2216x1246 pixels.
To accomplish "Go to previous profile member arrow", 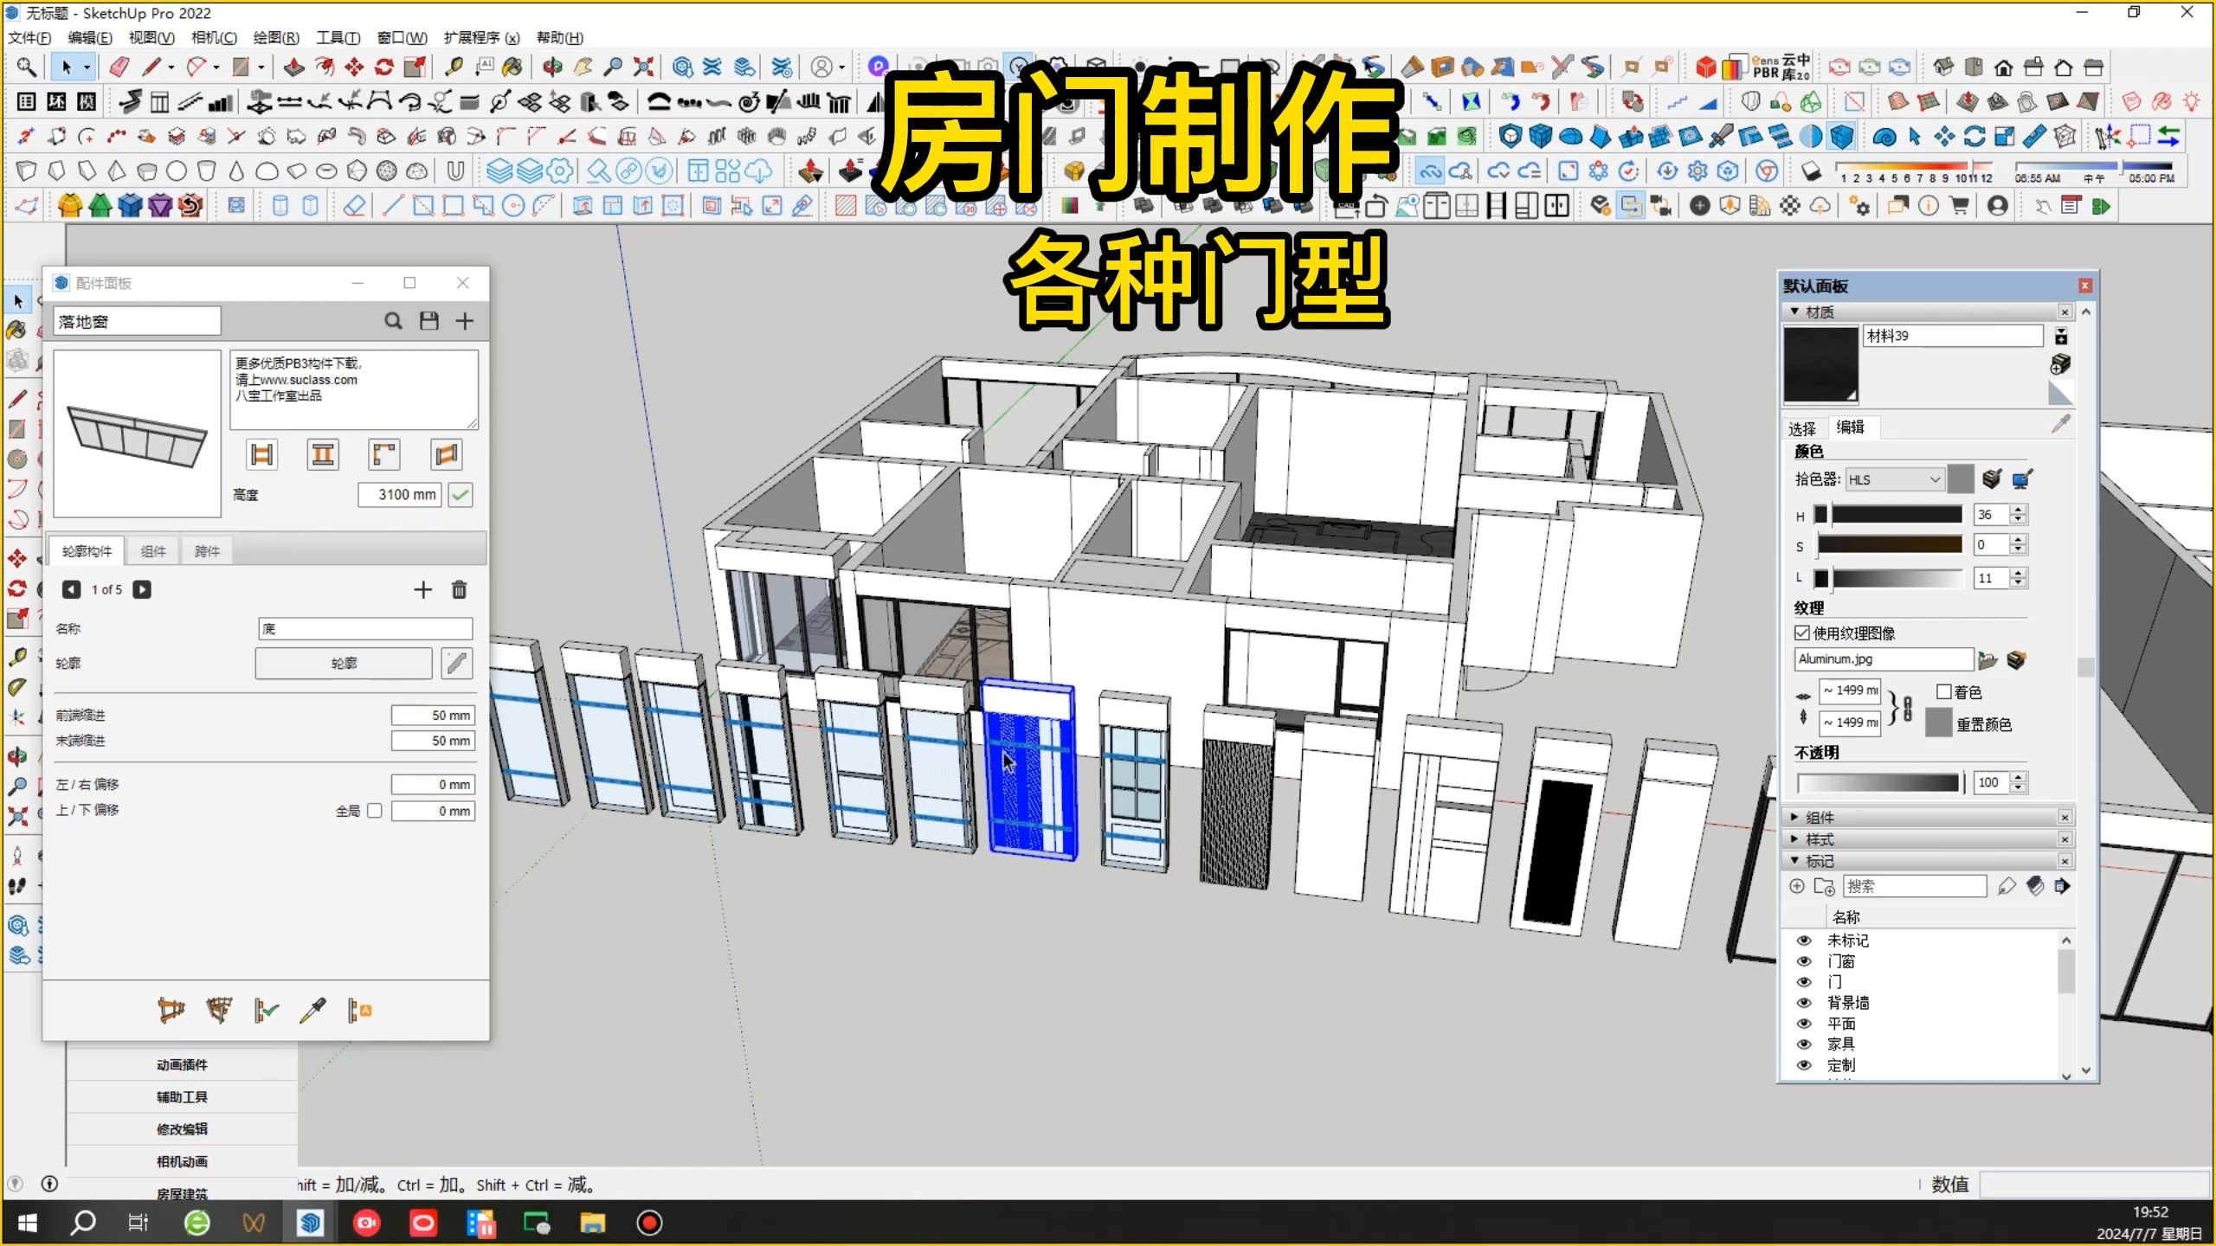I will click(71, 590).
